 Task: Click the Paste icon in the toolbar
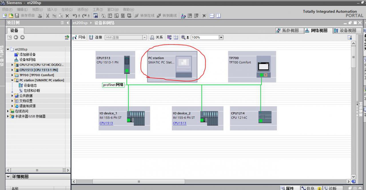coord(61,16)
